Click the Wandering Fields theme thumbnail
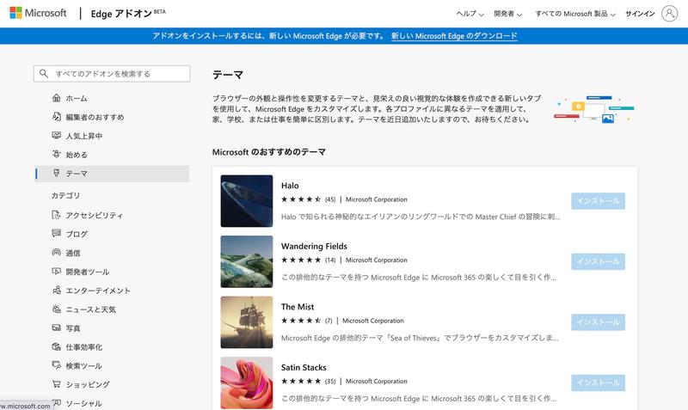The height and width of the screenshot is (410, 688). coord(247,261)
